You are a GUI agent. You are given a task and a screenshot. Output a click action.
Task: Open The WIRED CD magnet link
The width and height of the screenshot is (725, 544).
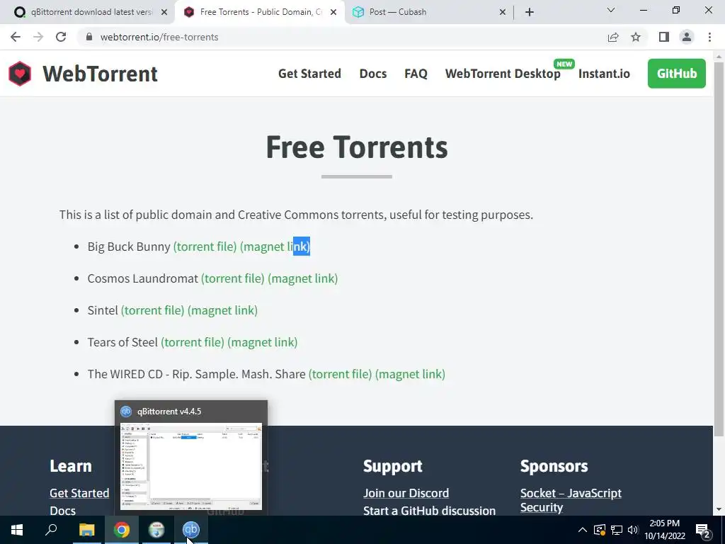pos(410,374)
